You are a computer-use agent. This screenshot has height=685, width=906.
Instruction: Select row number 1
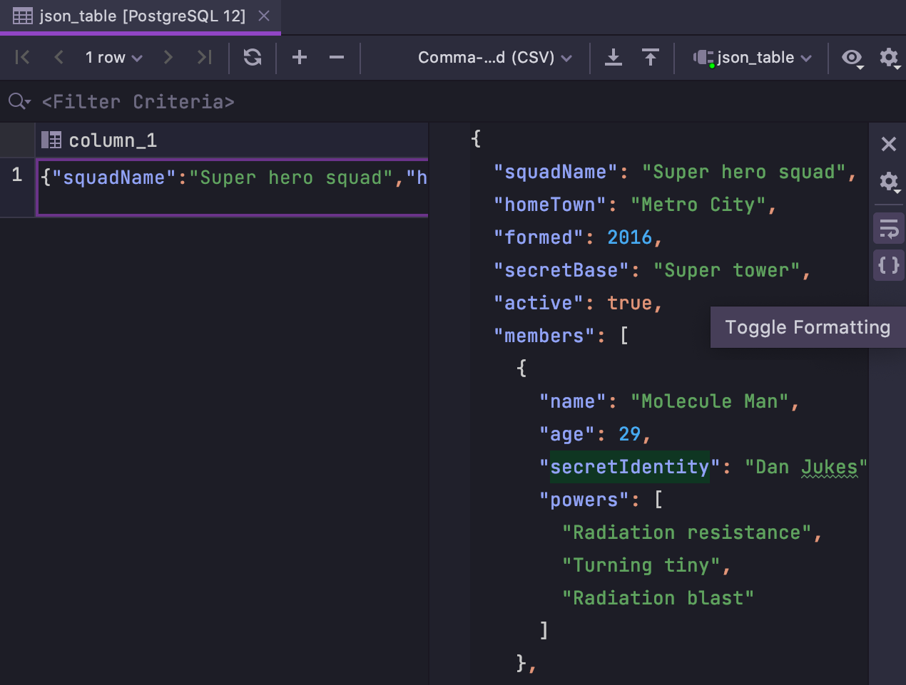tap(17, 175)
